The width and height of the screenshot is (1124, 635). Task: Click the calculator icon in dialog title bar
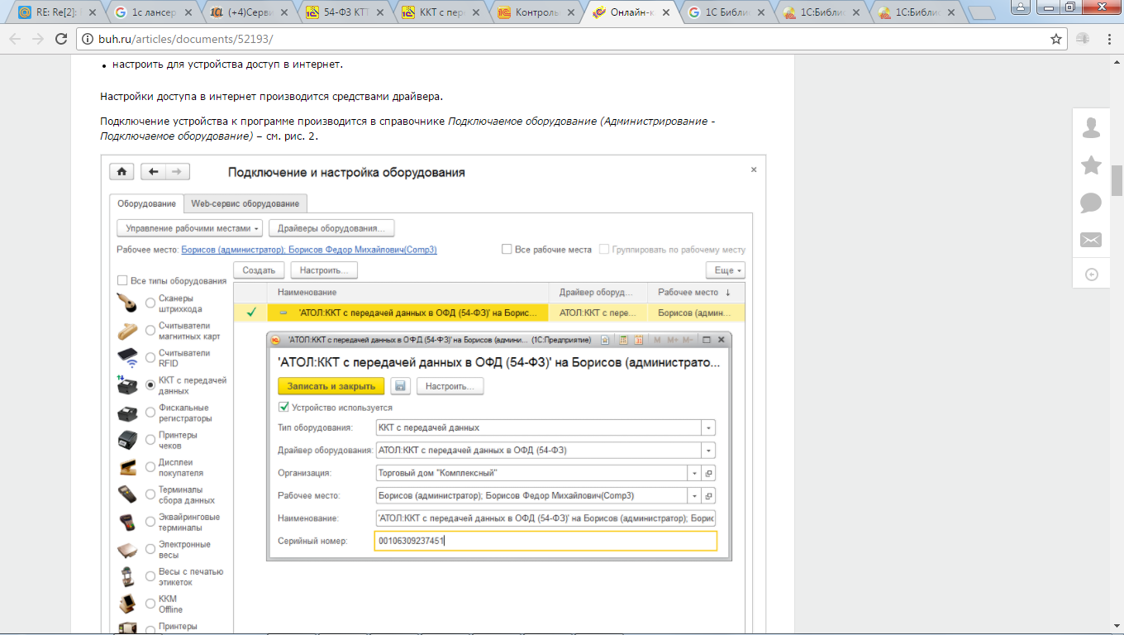(x=623, y=340)
